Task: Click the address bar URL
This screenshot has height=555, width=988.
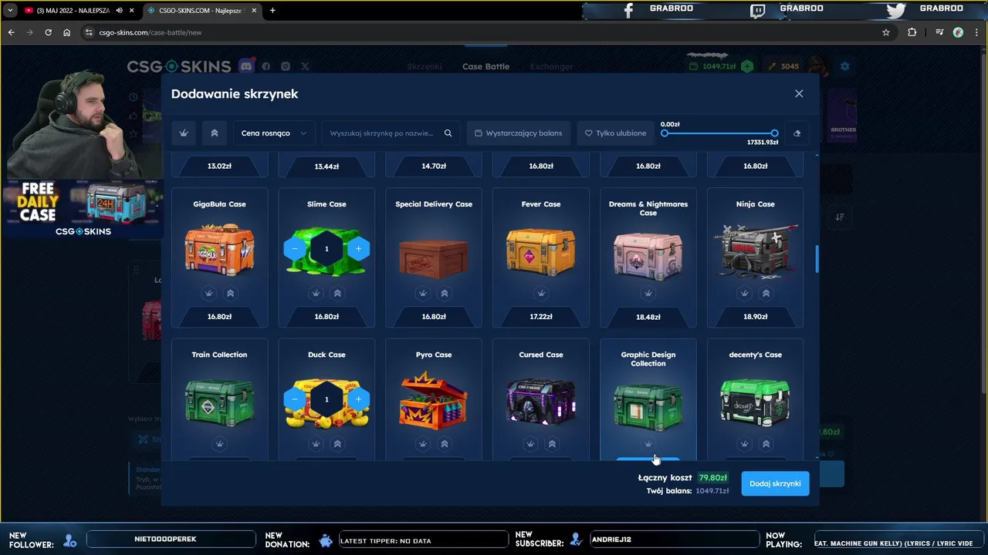Action: [151, 32]
